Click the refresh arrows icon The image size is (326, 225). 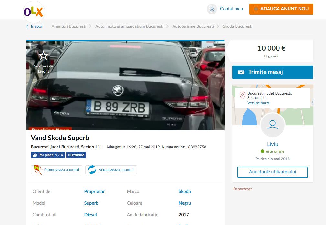click(92, 170)
